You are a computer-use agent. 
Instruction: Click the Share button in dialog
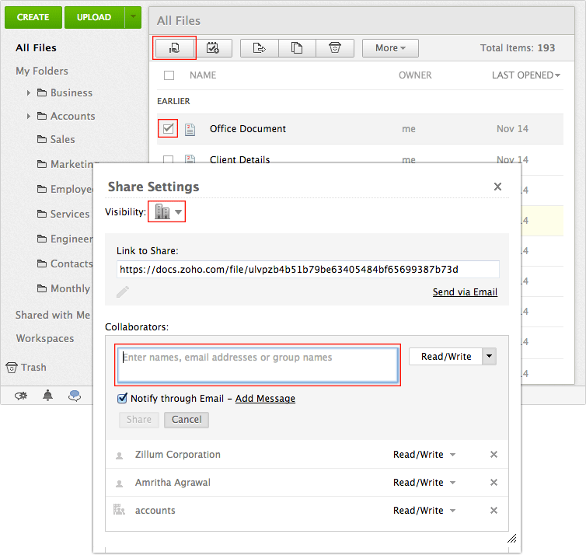click(x=139, y=420)
